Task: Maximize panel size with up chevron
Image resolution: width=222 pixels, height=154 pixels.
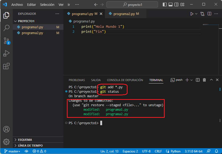Action: [x=211, y=80]
